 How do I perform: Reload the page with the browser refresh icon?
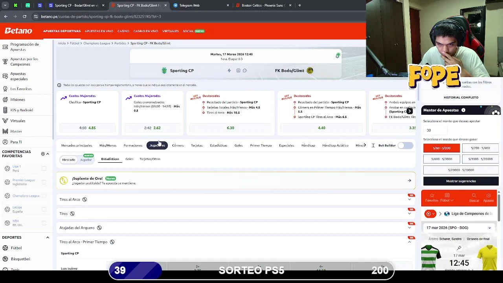pyautogui.click(x=24, y=17)
